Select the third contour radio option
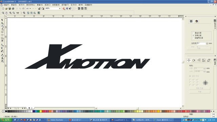This screenshot has height=122, width=217. click(x=194, y=38)
